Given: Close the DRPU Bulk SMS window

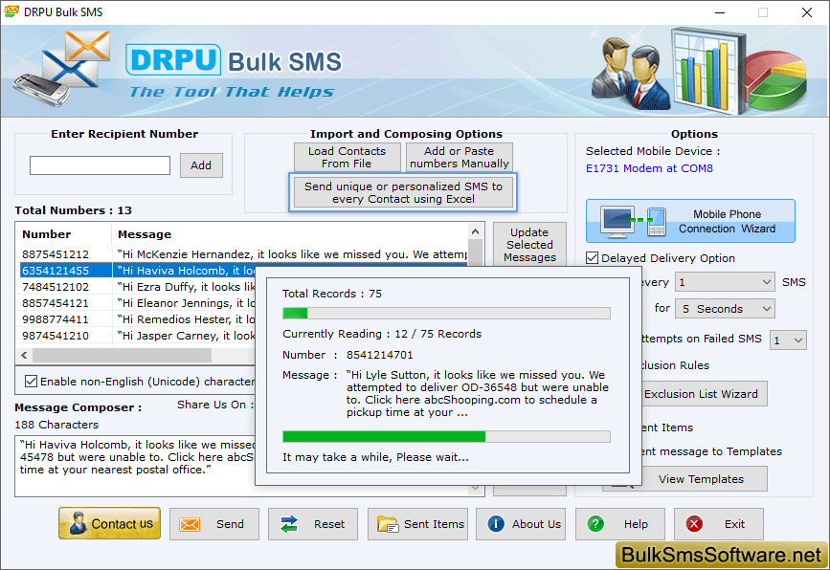Looking at the screenshot, I should click(x=807, y=12).
